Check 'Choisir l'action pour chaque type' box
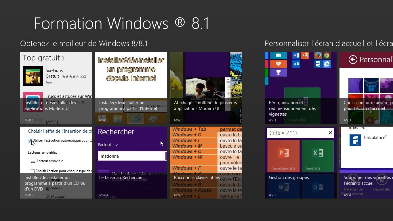 (x=33, y=171)
